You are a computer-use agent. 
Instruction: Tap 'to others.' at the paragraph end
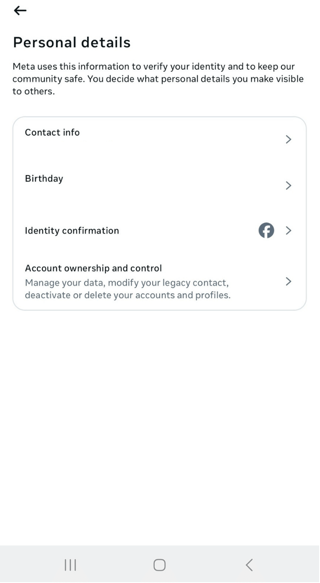33,92
